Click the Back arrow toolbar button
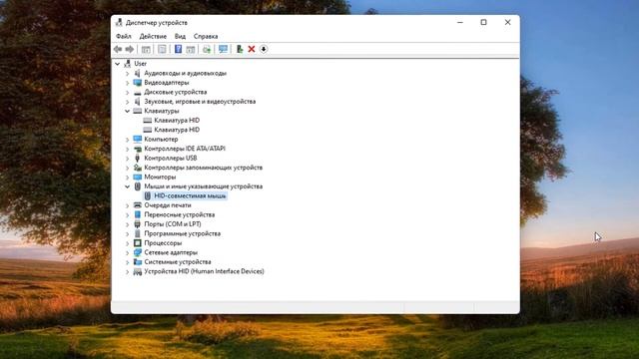 pos(118,49)
